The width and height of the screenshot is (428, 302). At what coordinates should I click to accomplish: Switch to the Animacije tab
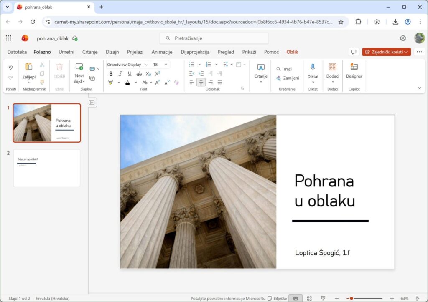[162, 52]
